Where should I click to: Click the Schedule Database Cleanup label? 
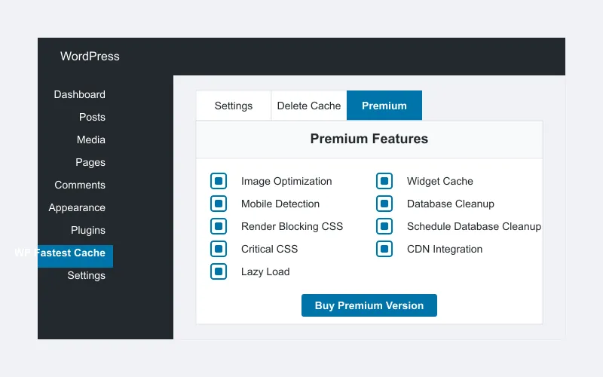point(474,227)
